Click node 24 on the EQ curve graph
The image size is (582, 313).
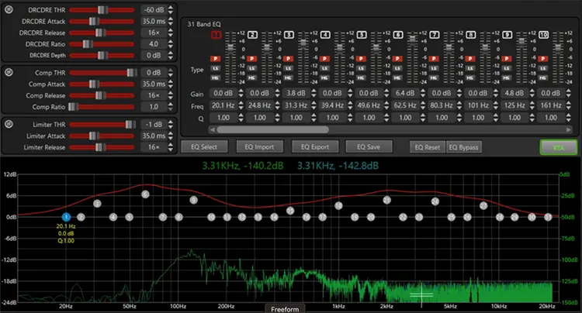[x=435, y=201]
